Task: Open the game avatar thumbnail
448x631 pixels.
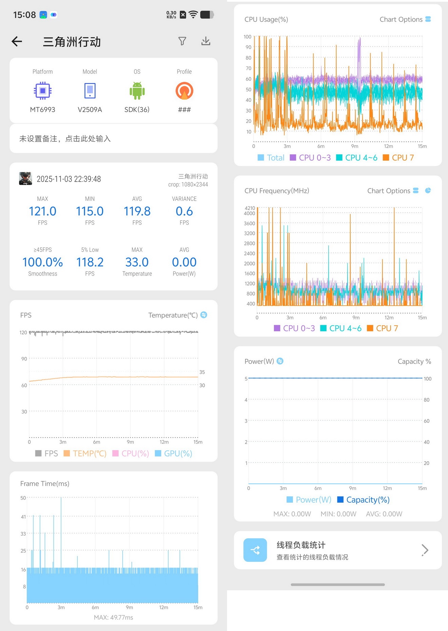Action: click(x=25, y=179)
